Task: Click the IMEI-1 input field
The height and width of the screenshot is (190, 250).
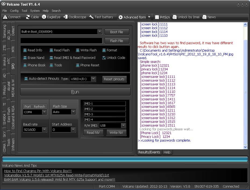Action: (105, 104)
